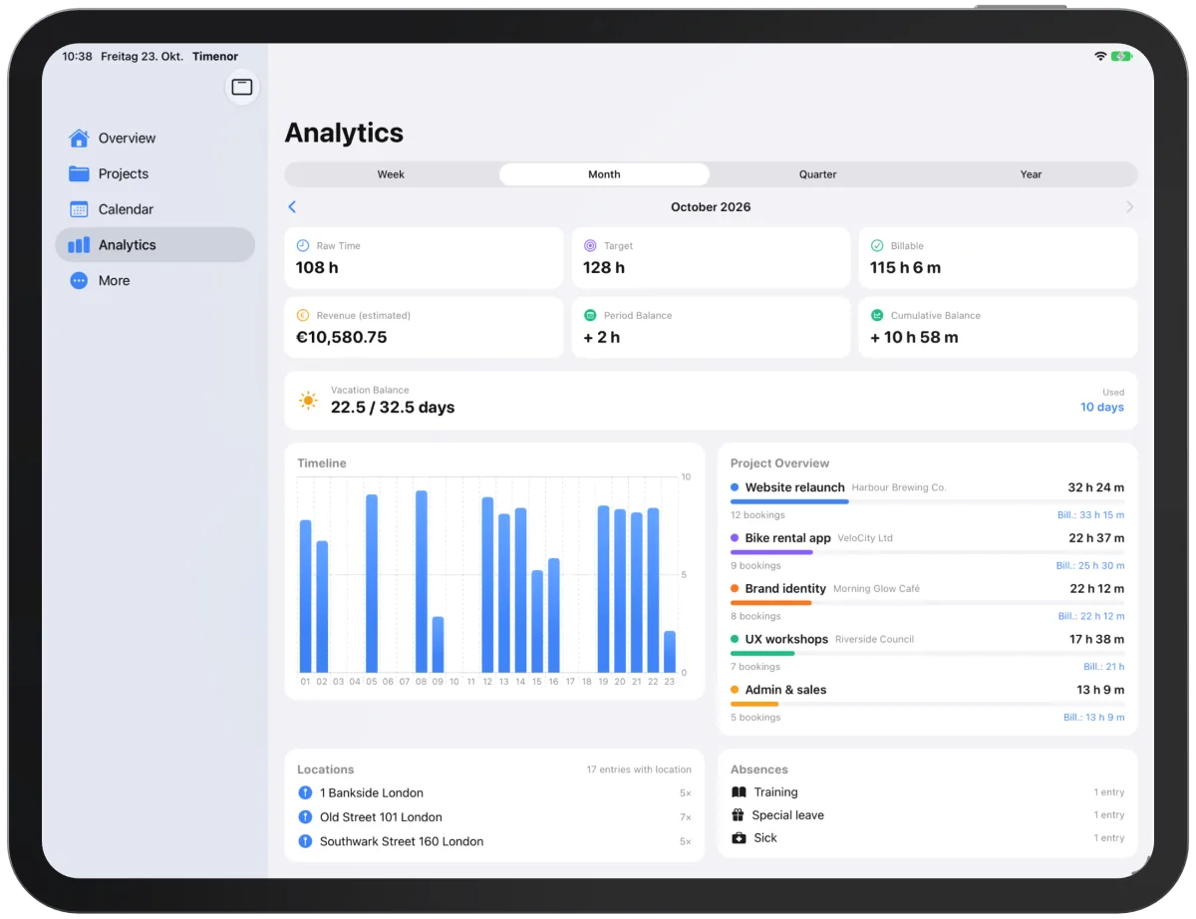Open the Raw Time 108 h card

coord(424,258)
